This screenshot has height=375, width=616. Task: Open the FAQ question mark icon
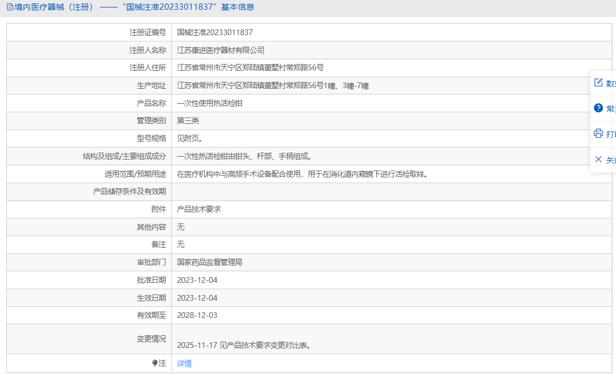tap(598, 108)
